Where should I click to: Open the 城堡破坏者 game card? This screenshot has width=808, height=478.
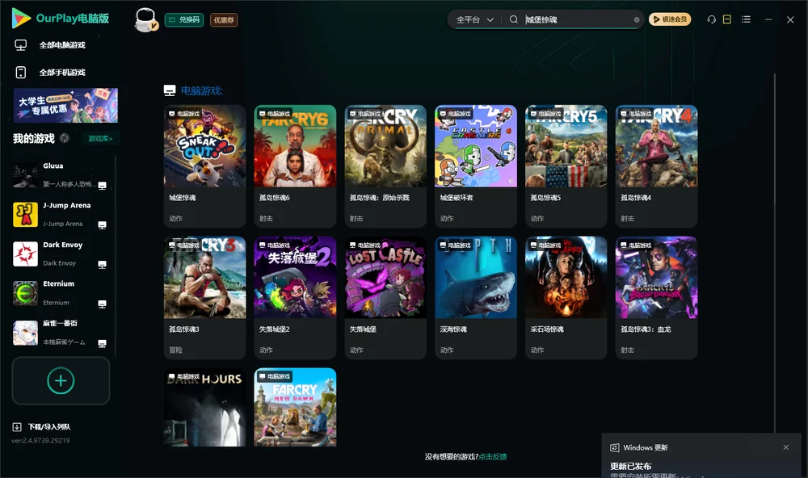point(476,166)
